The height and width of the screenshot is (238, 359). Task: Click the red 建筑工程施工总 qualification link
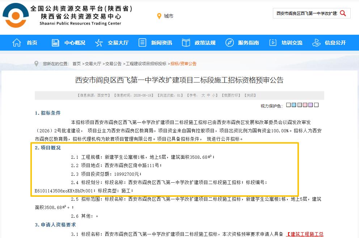[x=305, y=234]
